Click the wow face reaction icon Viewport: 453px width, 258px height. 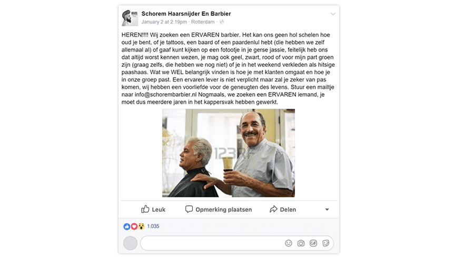click(141, 226)
